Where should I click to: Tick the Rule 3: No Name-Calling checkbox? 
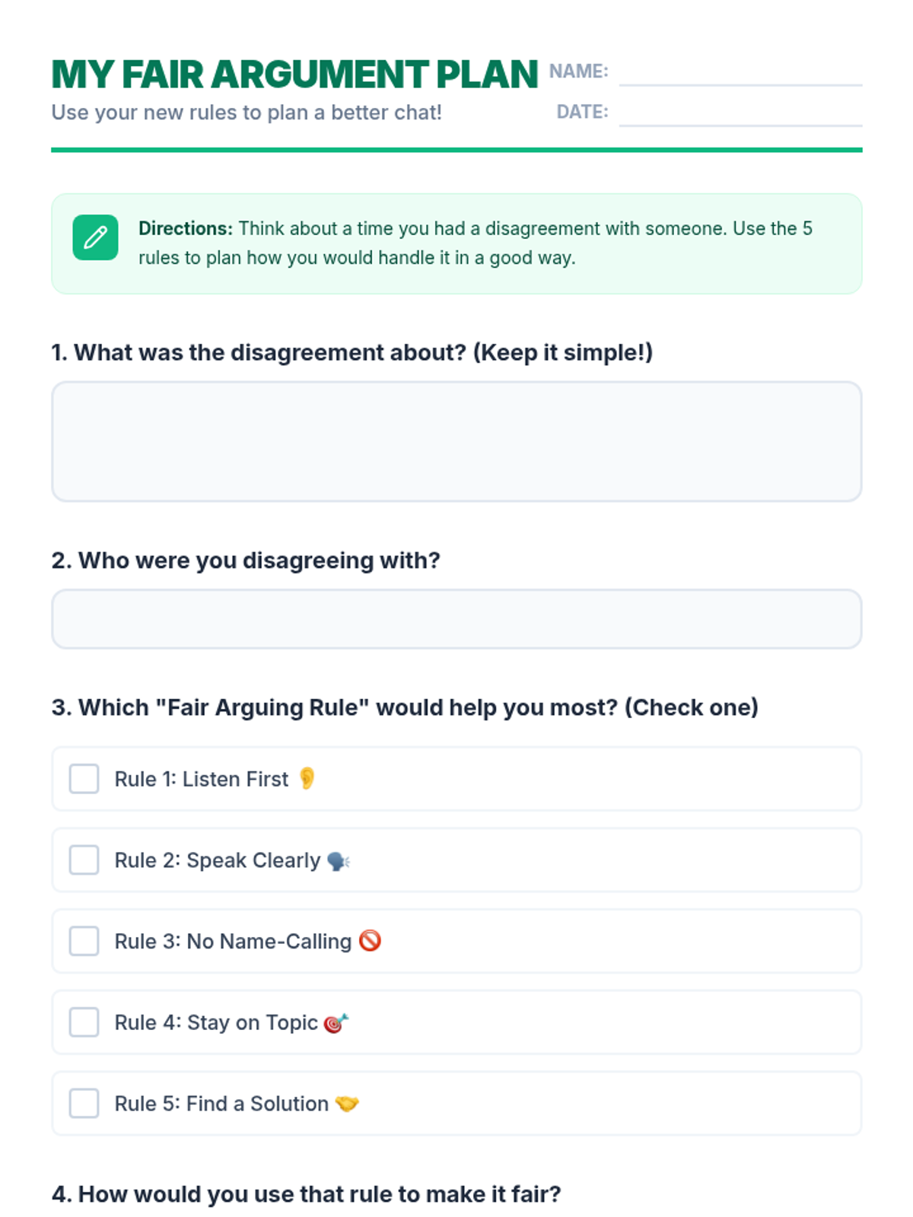point(84,941)
